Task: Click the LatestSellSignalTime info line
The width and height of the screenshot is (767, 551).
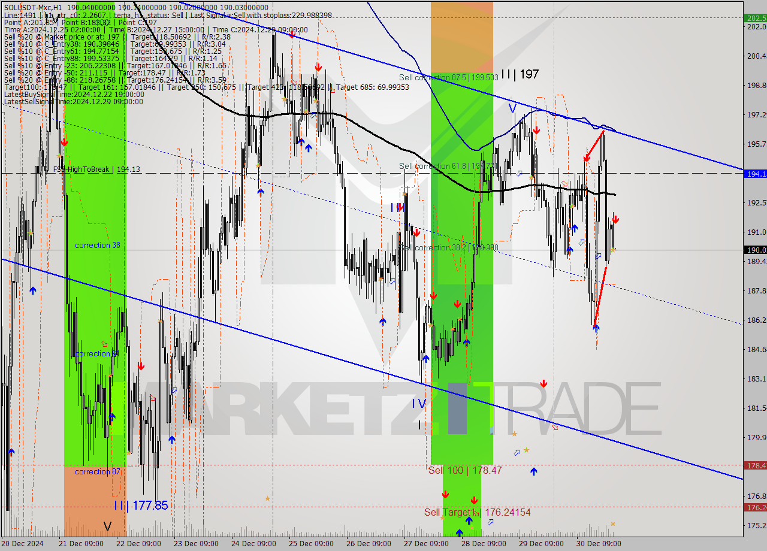Action: pyautogui.click(x=74, y=102)
